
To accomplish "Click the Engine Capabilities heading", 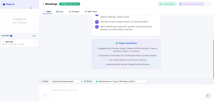I will coord(128,43).
